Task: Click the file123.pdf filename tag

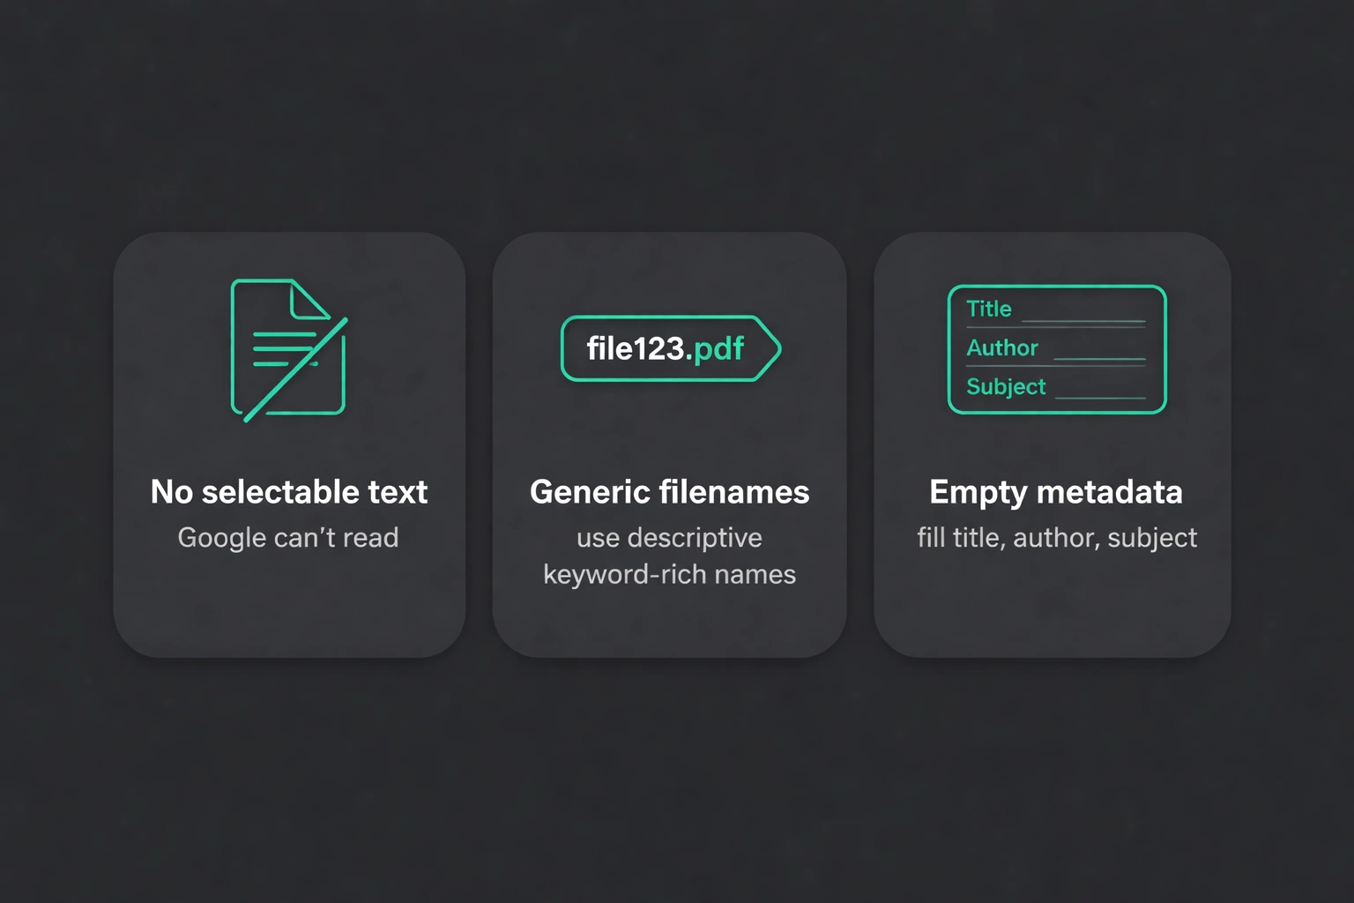Action: 671,348
